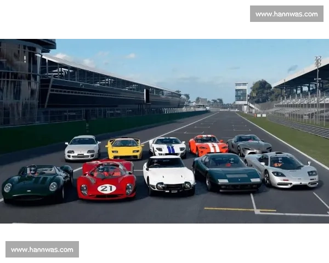329x263 pixels.
Task: Click the red race car numbered 21
Action: (x=106, y=180)
